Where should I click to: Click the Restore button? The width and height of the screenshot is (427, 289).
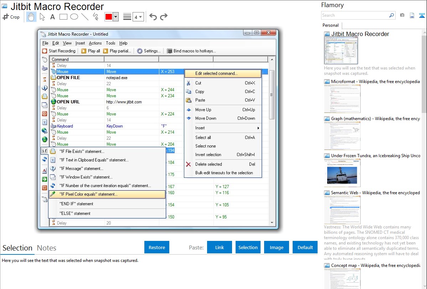(x=157, y=247)
